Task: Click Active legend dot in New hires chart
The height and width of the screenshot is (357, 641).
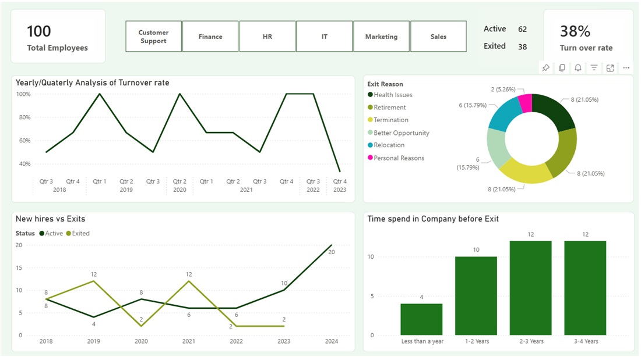Action: coord(41,234)
